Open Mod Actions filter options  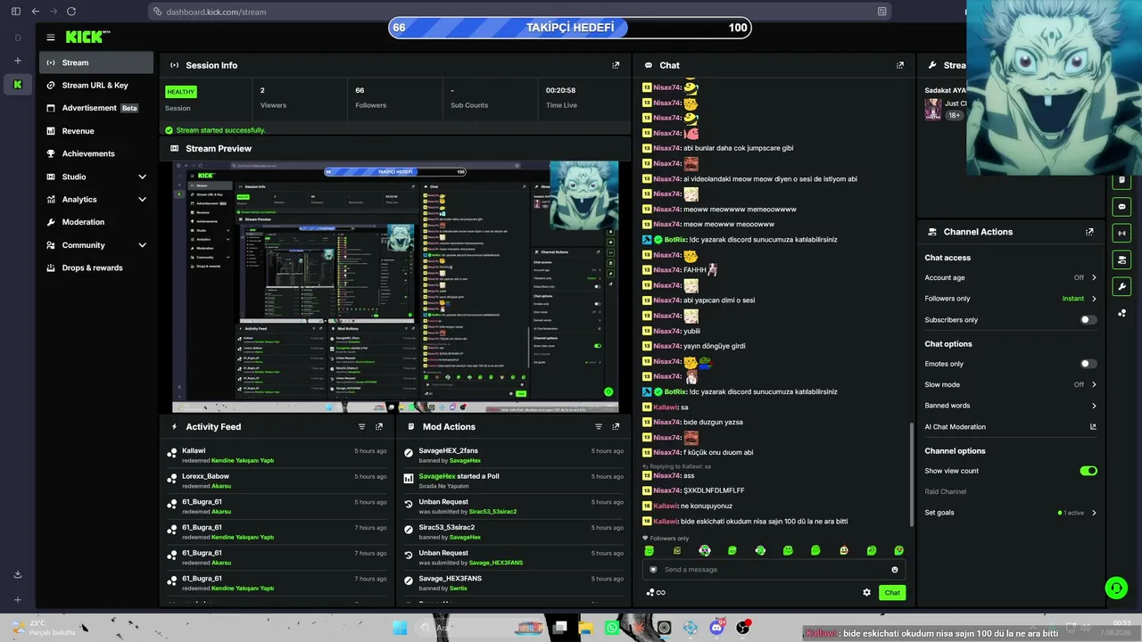pyautogui.click(x=598, y=427)
